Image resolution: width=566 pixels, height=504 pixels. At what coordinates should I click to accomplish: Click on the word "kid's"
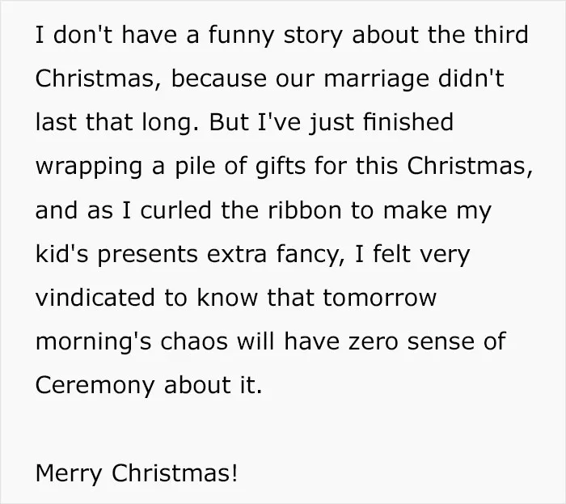(x=61, y=254)
